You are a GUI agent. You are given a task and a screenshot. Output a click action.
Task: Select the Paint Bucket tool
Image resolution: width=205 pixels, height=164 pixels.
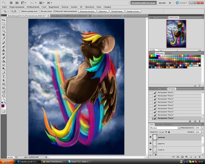point(4,61)
